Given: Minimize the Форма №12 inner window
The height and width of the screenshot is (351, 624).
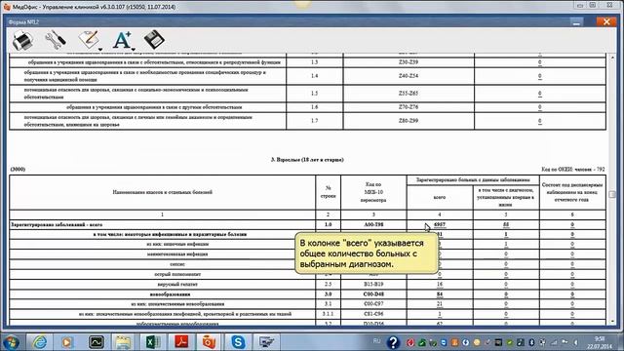Looking at the screenshot, I should coord(576,22).
